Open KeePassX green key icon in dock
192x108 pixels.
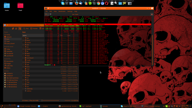[90, 3]
